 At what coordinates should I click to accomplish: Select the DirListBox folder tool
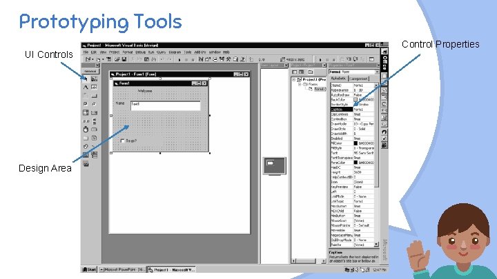[86, 138]
